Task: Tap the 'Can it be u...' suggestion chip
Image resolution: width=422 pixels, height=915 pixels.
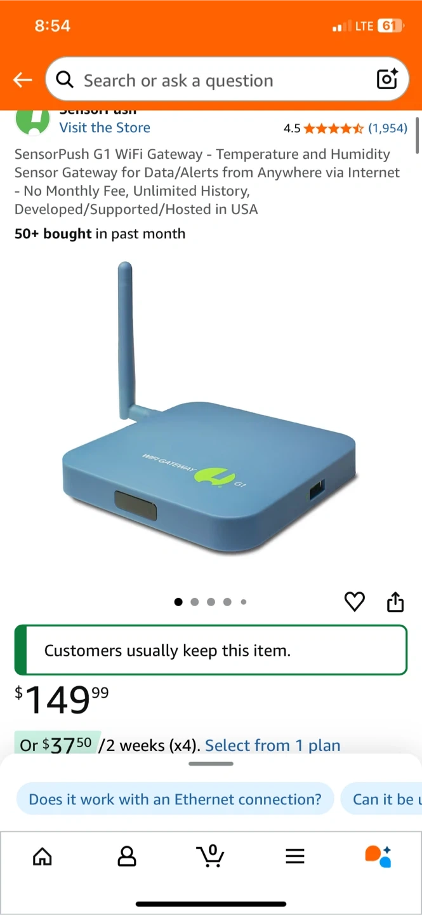Action: 382,799
